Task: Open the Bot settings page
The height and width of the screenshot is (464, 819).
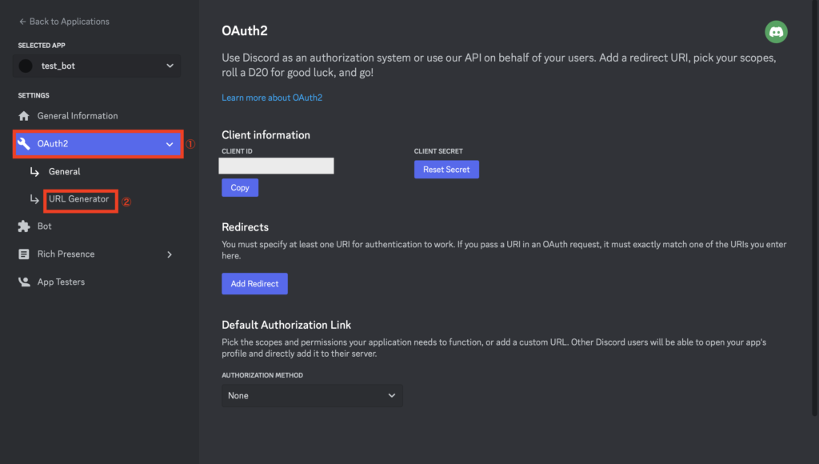Action: tap(43, 226)
